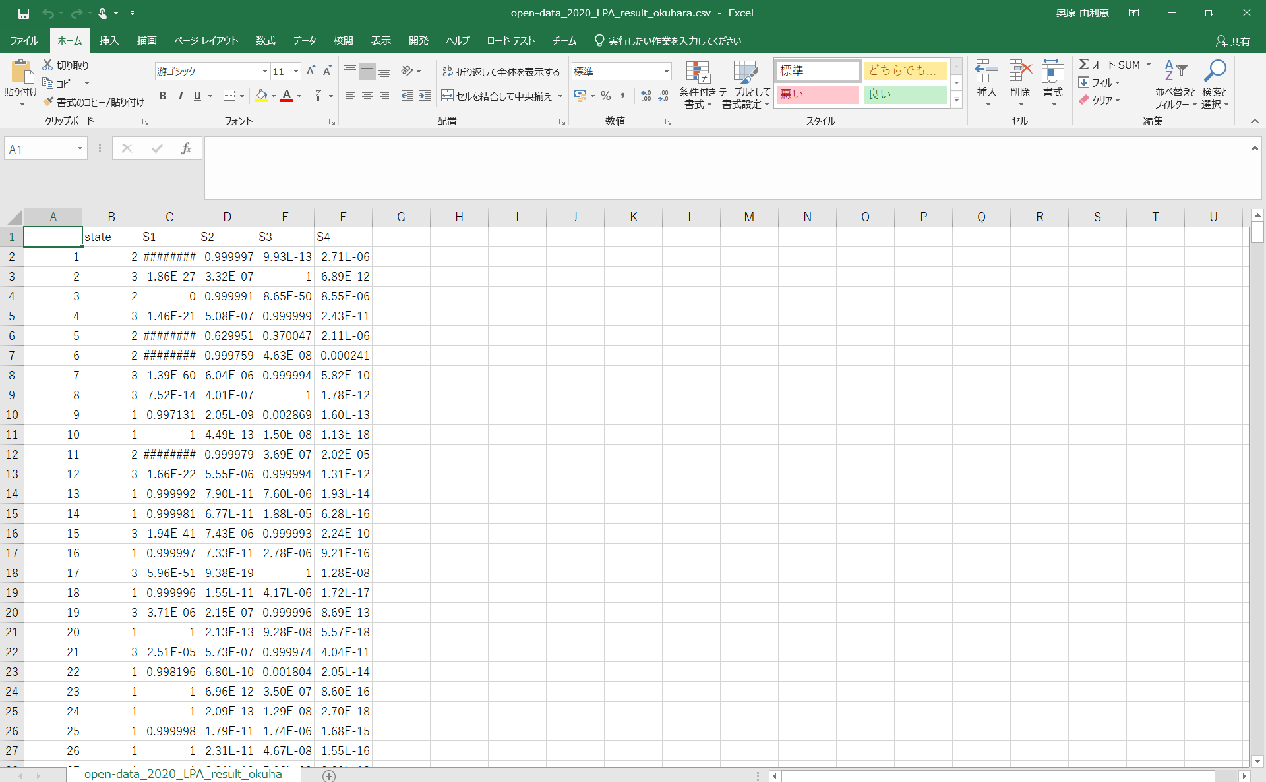Toggle Italic formatting
This screenshot has width=1266, height=782.
tap(180, 96)
